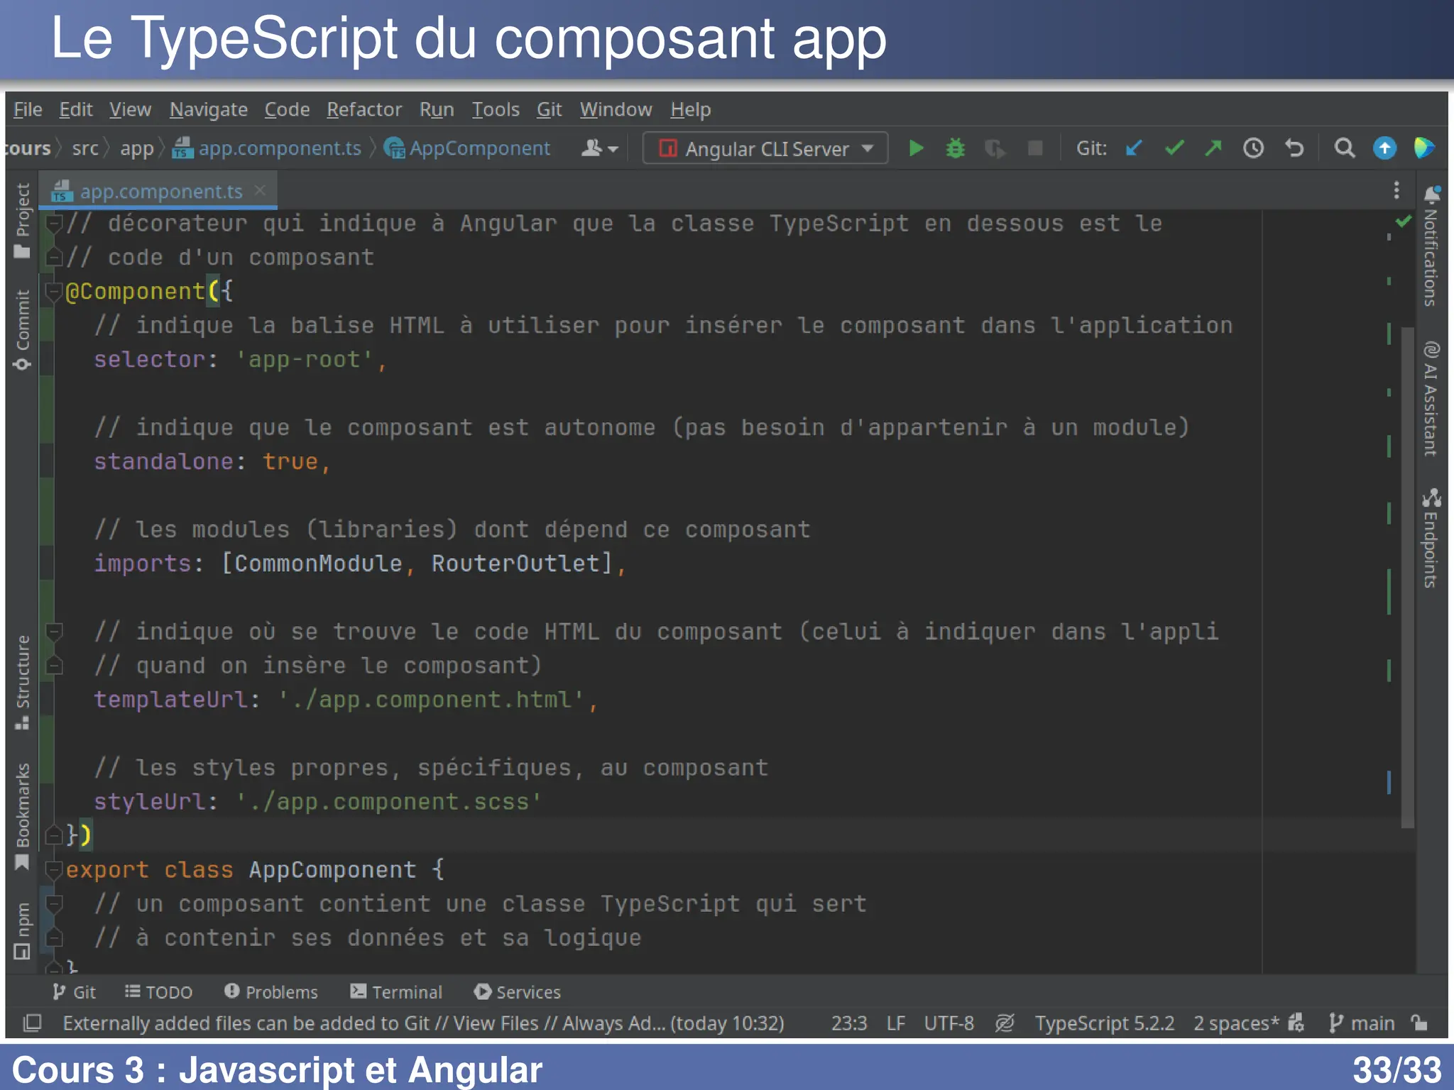This screenshot has height=1090, width=1454.
Task: Fold the first comment block at top
Action: [53, 224]
